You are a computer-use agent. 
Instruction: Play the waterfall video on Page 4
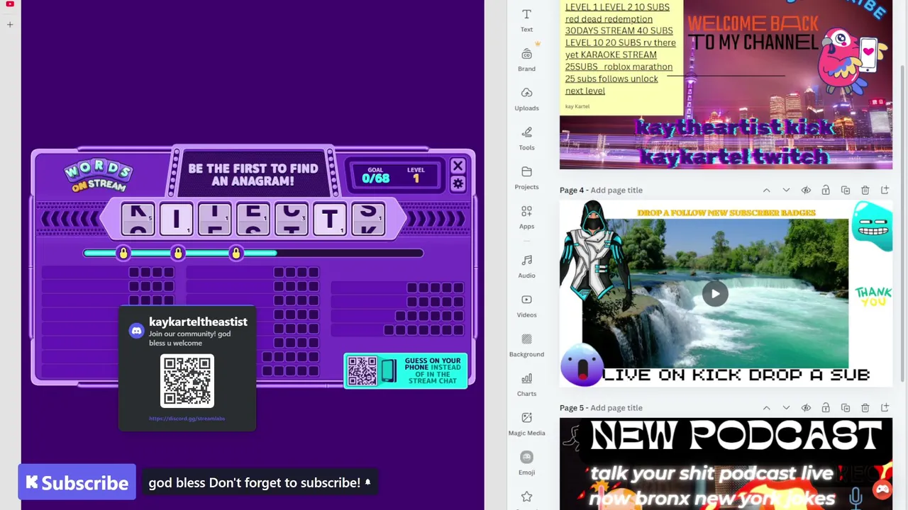[715, 294]
